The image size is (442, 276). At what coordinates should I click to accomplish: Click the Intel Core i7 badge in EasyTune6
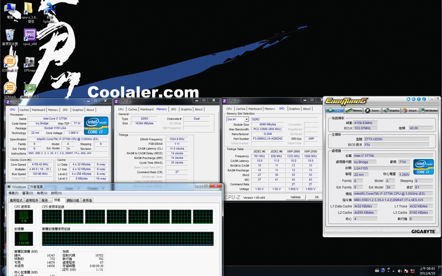tap(423, 167)
